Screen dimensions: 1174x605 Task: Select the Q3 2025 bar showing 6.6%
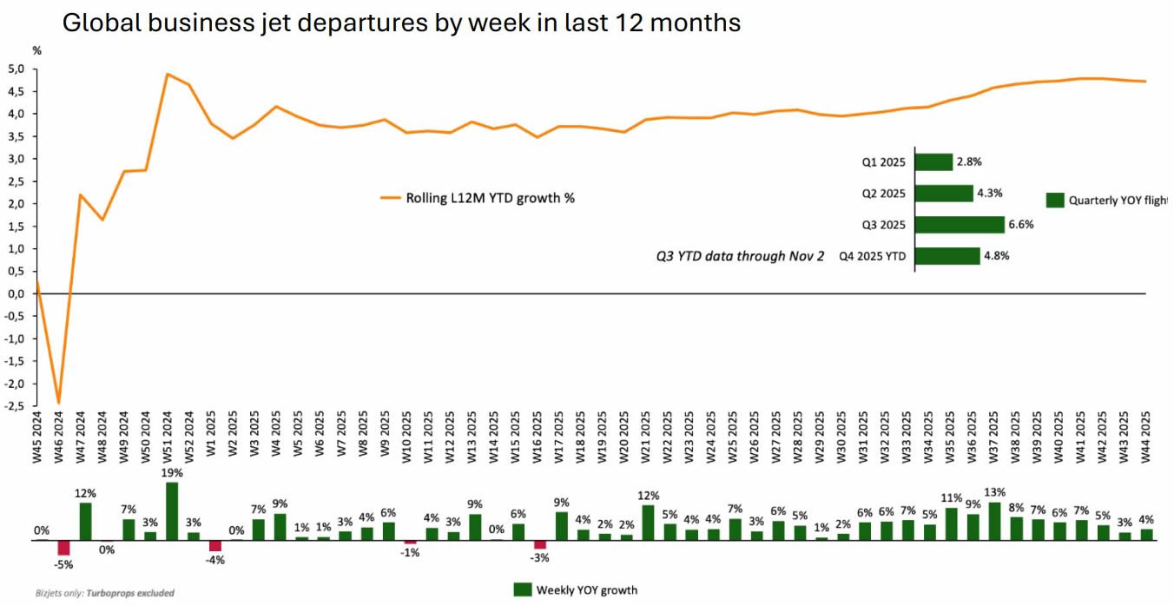(x=960, y=225)
